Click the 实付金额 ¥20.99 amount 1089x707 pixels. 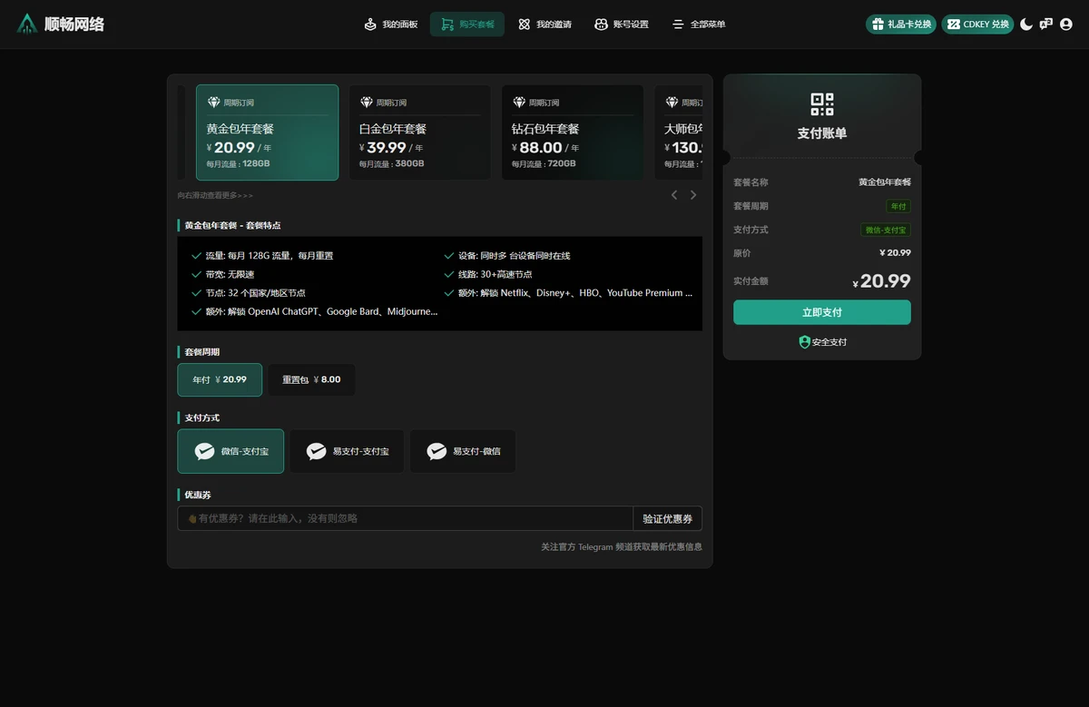(x=882, y=281)
